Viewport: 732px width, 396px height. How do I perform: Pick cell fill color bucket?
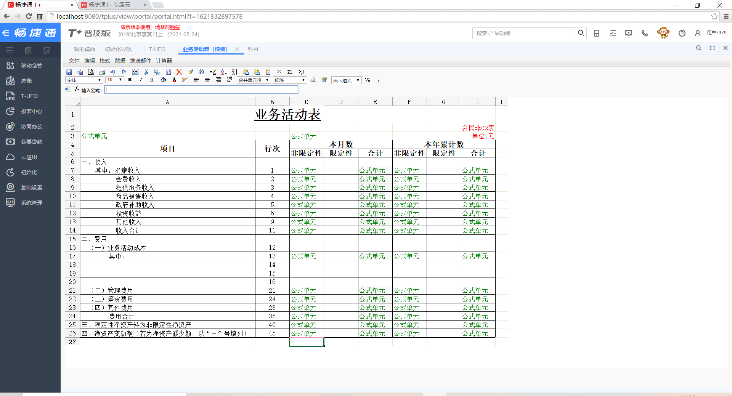click(x=163, y=80)
